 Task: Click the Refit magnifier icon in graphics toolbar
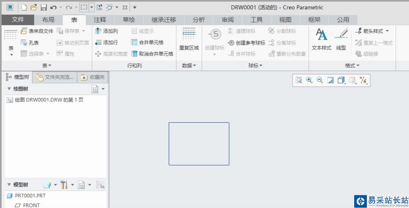tap(299, 80)
